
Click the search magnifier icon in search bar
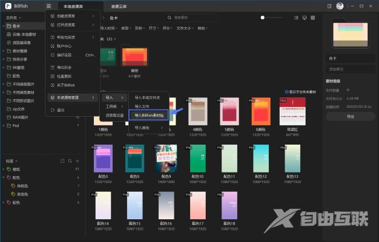170,17
